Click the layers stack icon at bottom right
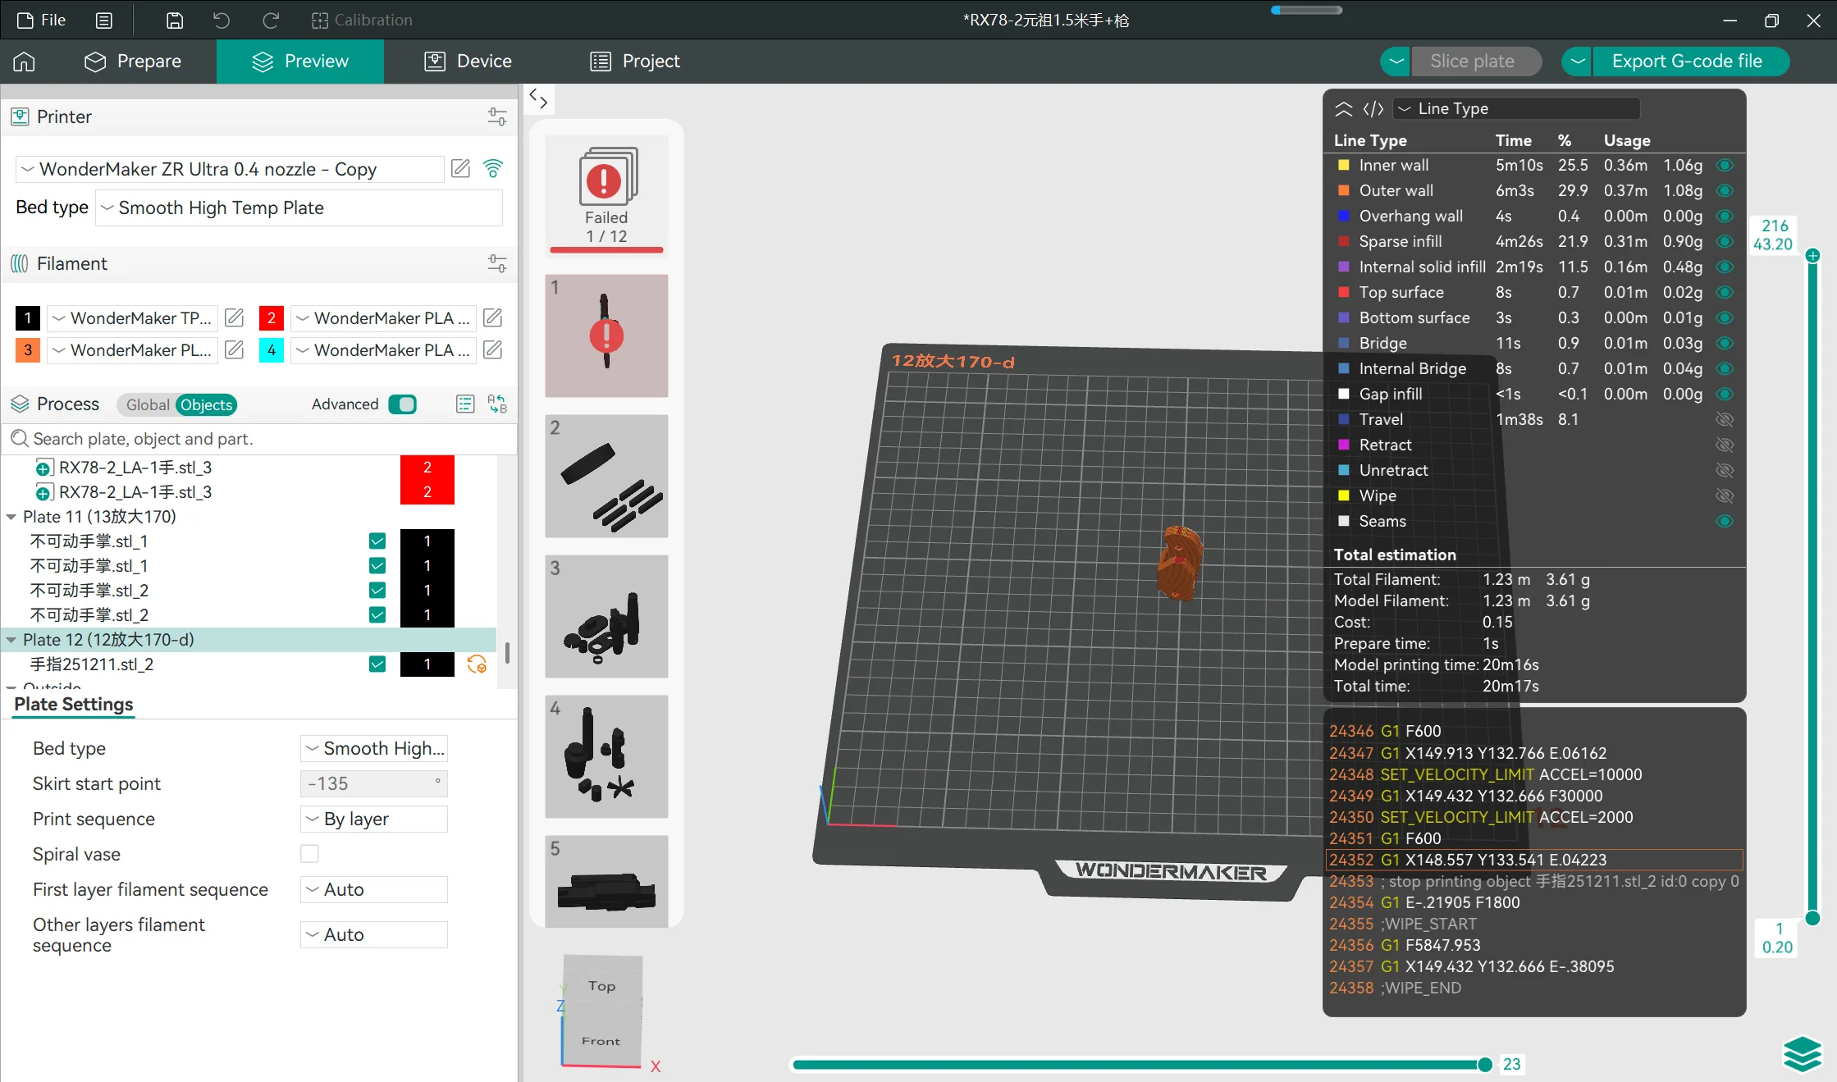This screenshot has width=1837, height=1082. coord(1802,1055)
